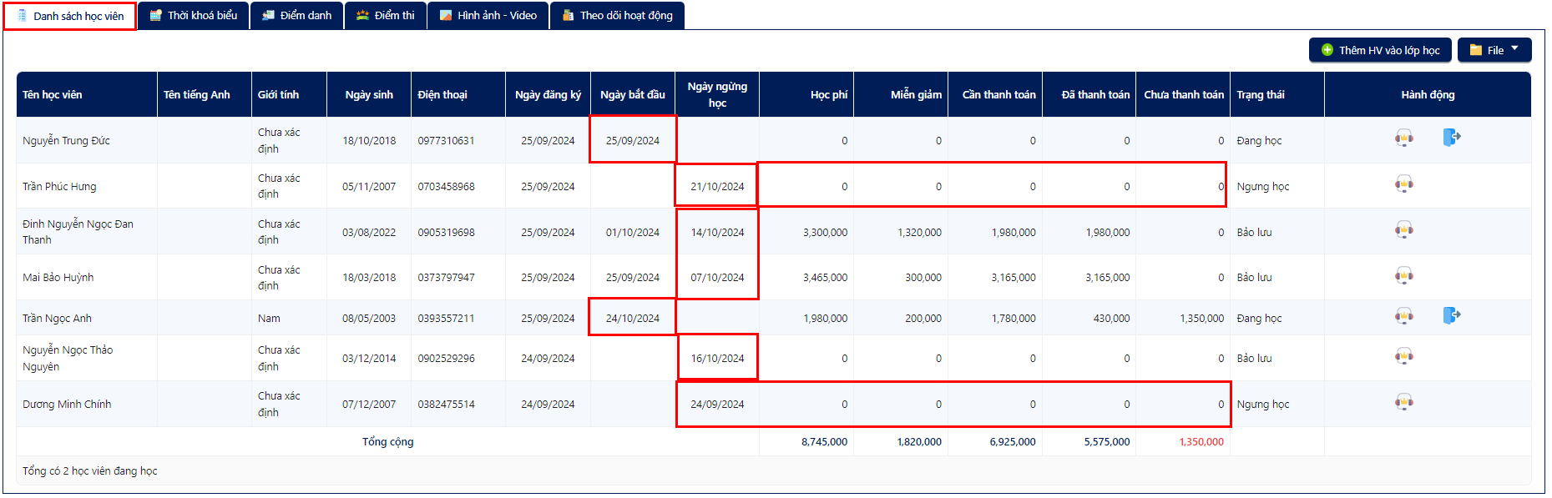Click the Ngày ngừng học column header

717,94
